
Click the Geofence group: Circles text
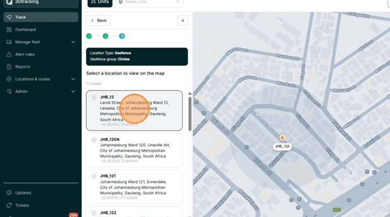click(109, 59)
